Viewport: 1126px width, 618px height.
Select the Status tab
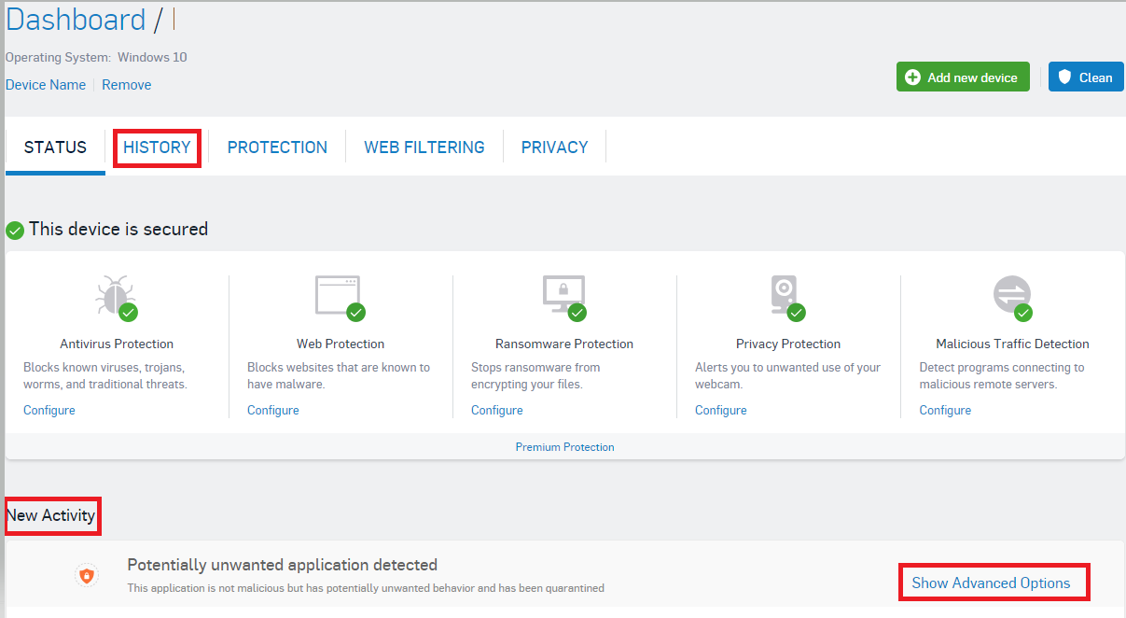[x=55, y=147]
